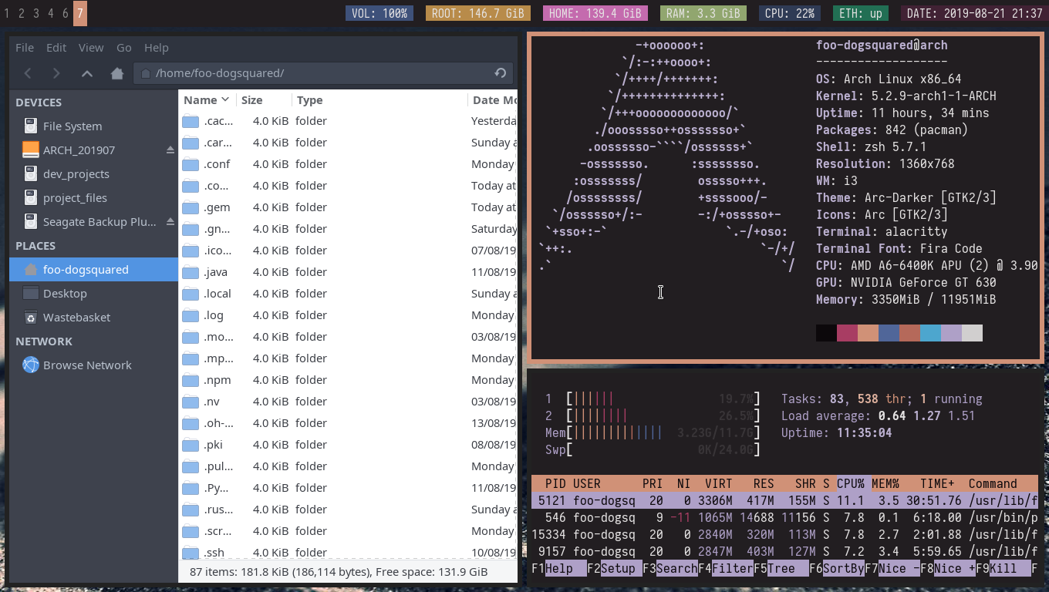Viewport: 1049px width, 592px height.
Task: Open the Edit menu
Action: (56, 48)
